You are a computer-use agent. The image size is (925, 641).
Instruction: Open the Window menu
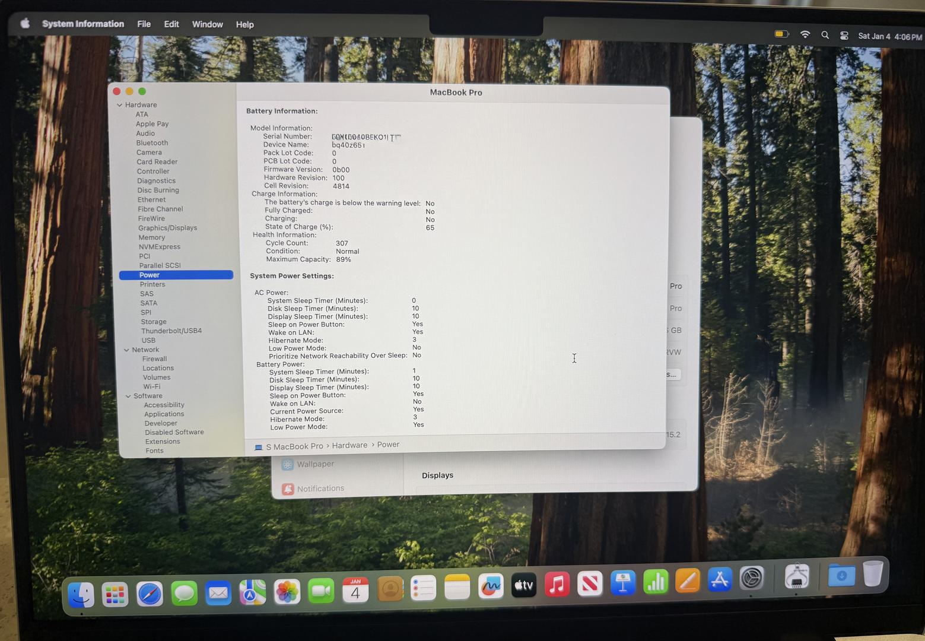pyautogui.click(x=208, y=24)
